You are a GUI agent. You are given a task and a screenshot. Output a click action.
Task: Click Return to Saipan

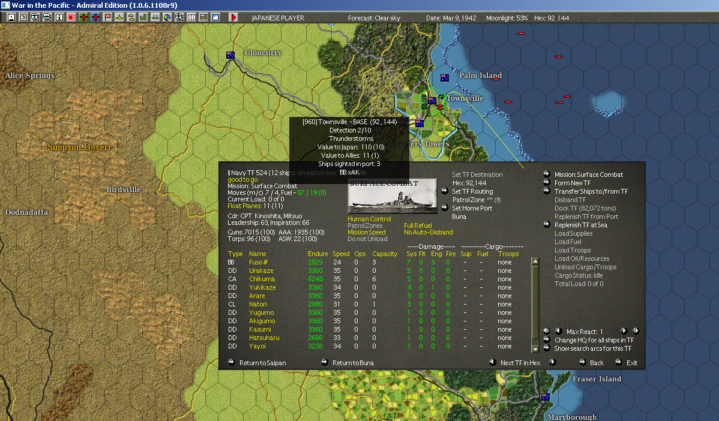pyautogui.click(x=263, y=363)
